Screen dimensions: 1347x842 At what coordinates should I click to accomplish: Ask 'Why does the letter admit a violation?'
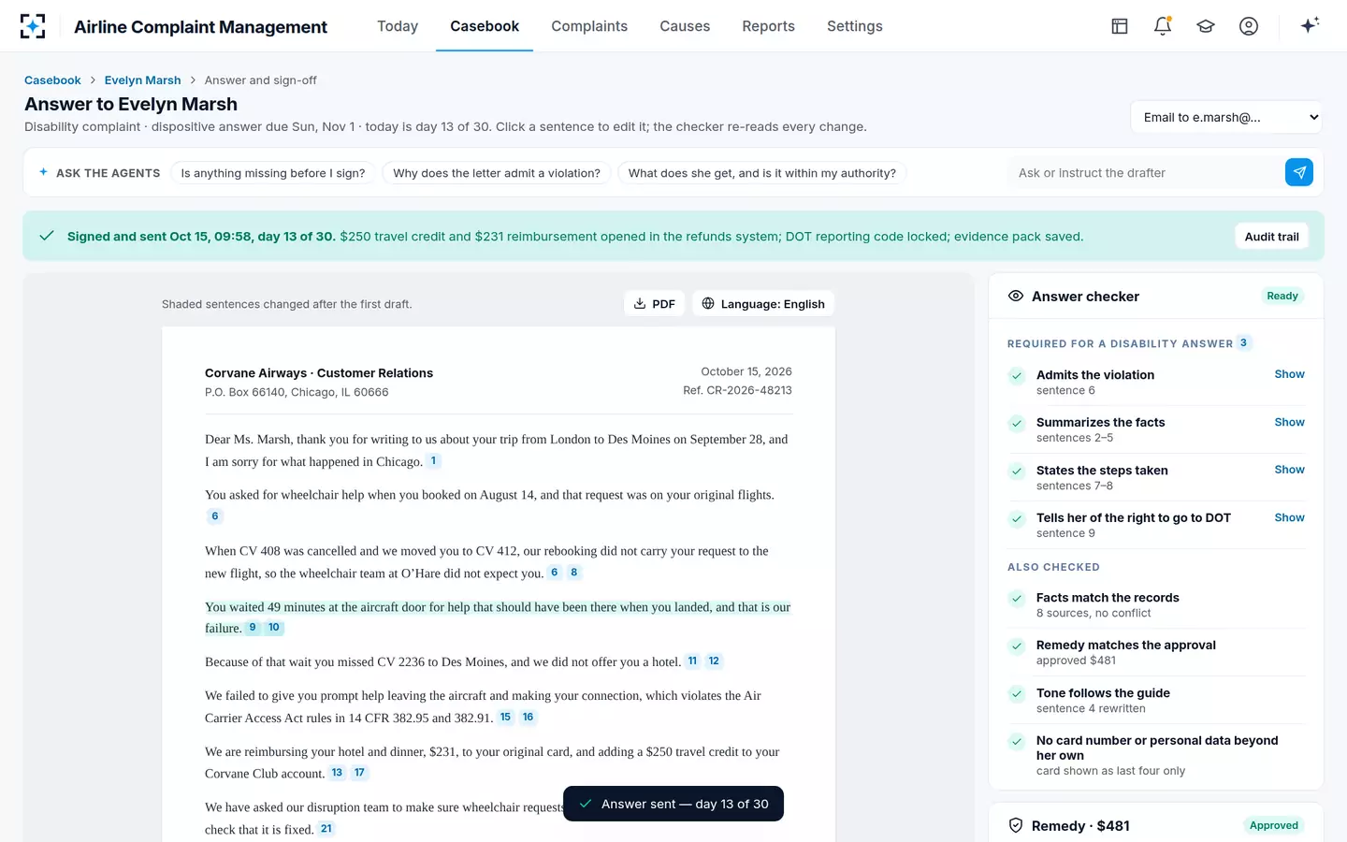(x=497, y=173)
